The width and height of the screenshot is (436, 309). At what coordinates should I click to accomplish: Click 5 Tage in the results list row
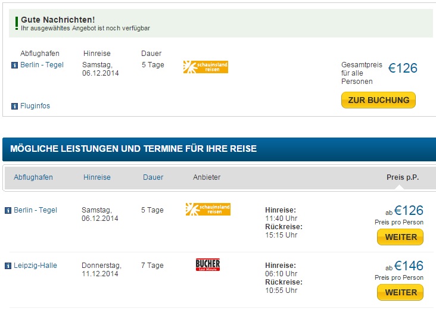(152, 210)
